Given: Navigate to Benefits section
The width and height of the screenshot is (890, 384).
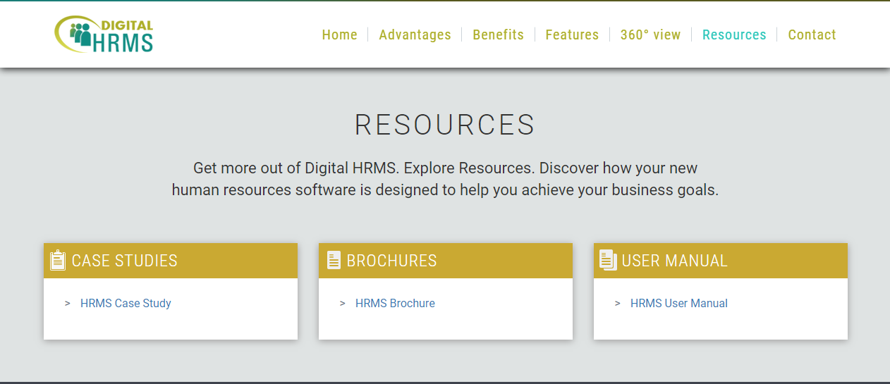Looking at the screenshot, I should [498, 35].
